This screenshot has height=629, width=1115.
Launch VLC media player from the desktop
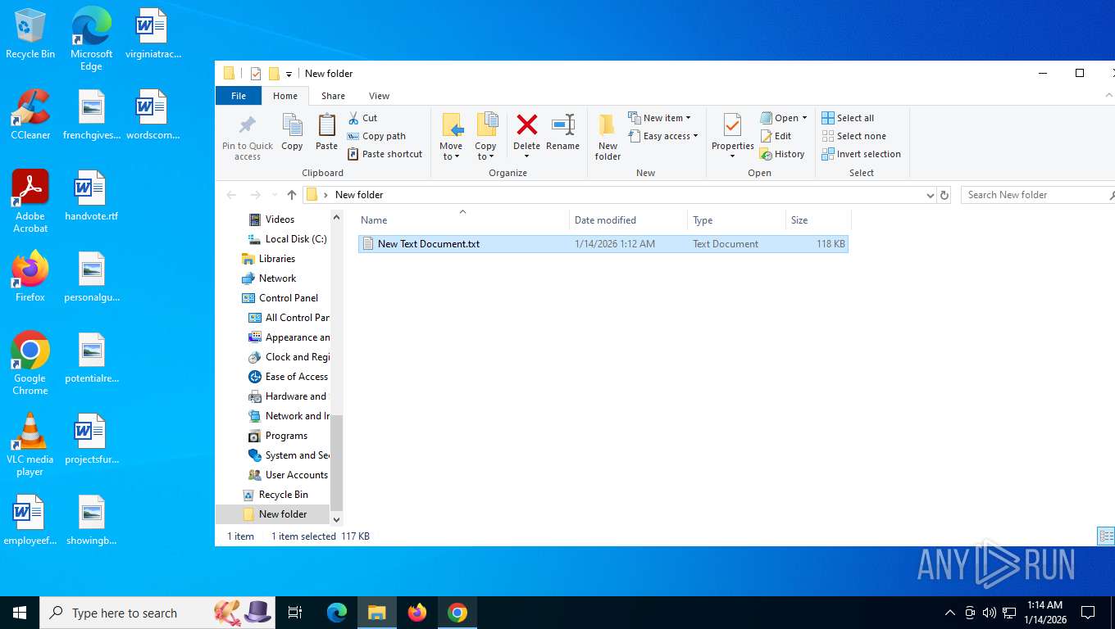pyautogui.click(x=30, y=445)
